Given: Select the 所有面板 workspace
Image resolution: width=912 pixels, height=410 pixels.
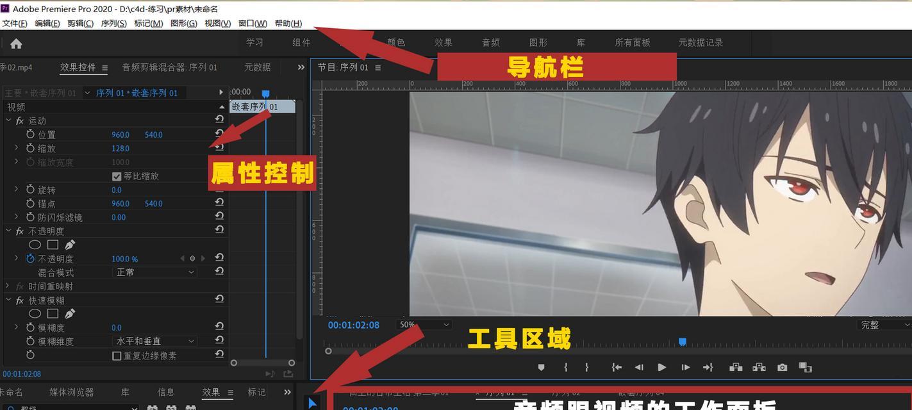Looking at the screenshot, I should tap(633, 42).
